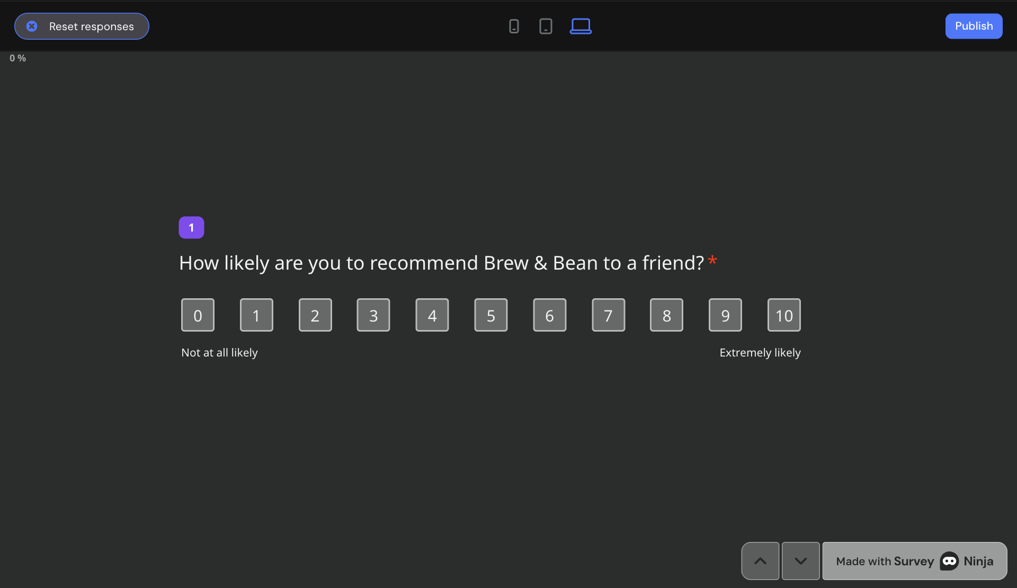
Task: Choose rating 5 on the scale
Action: pos(491,315)
